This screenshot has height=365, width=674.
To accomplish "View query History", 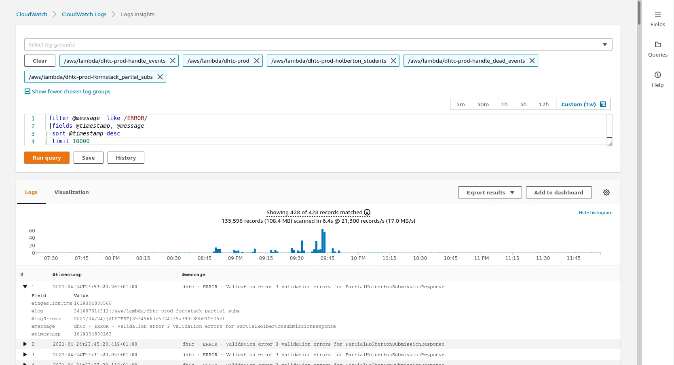I will pyautogui.click(x=126, y=158).
